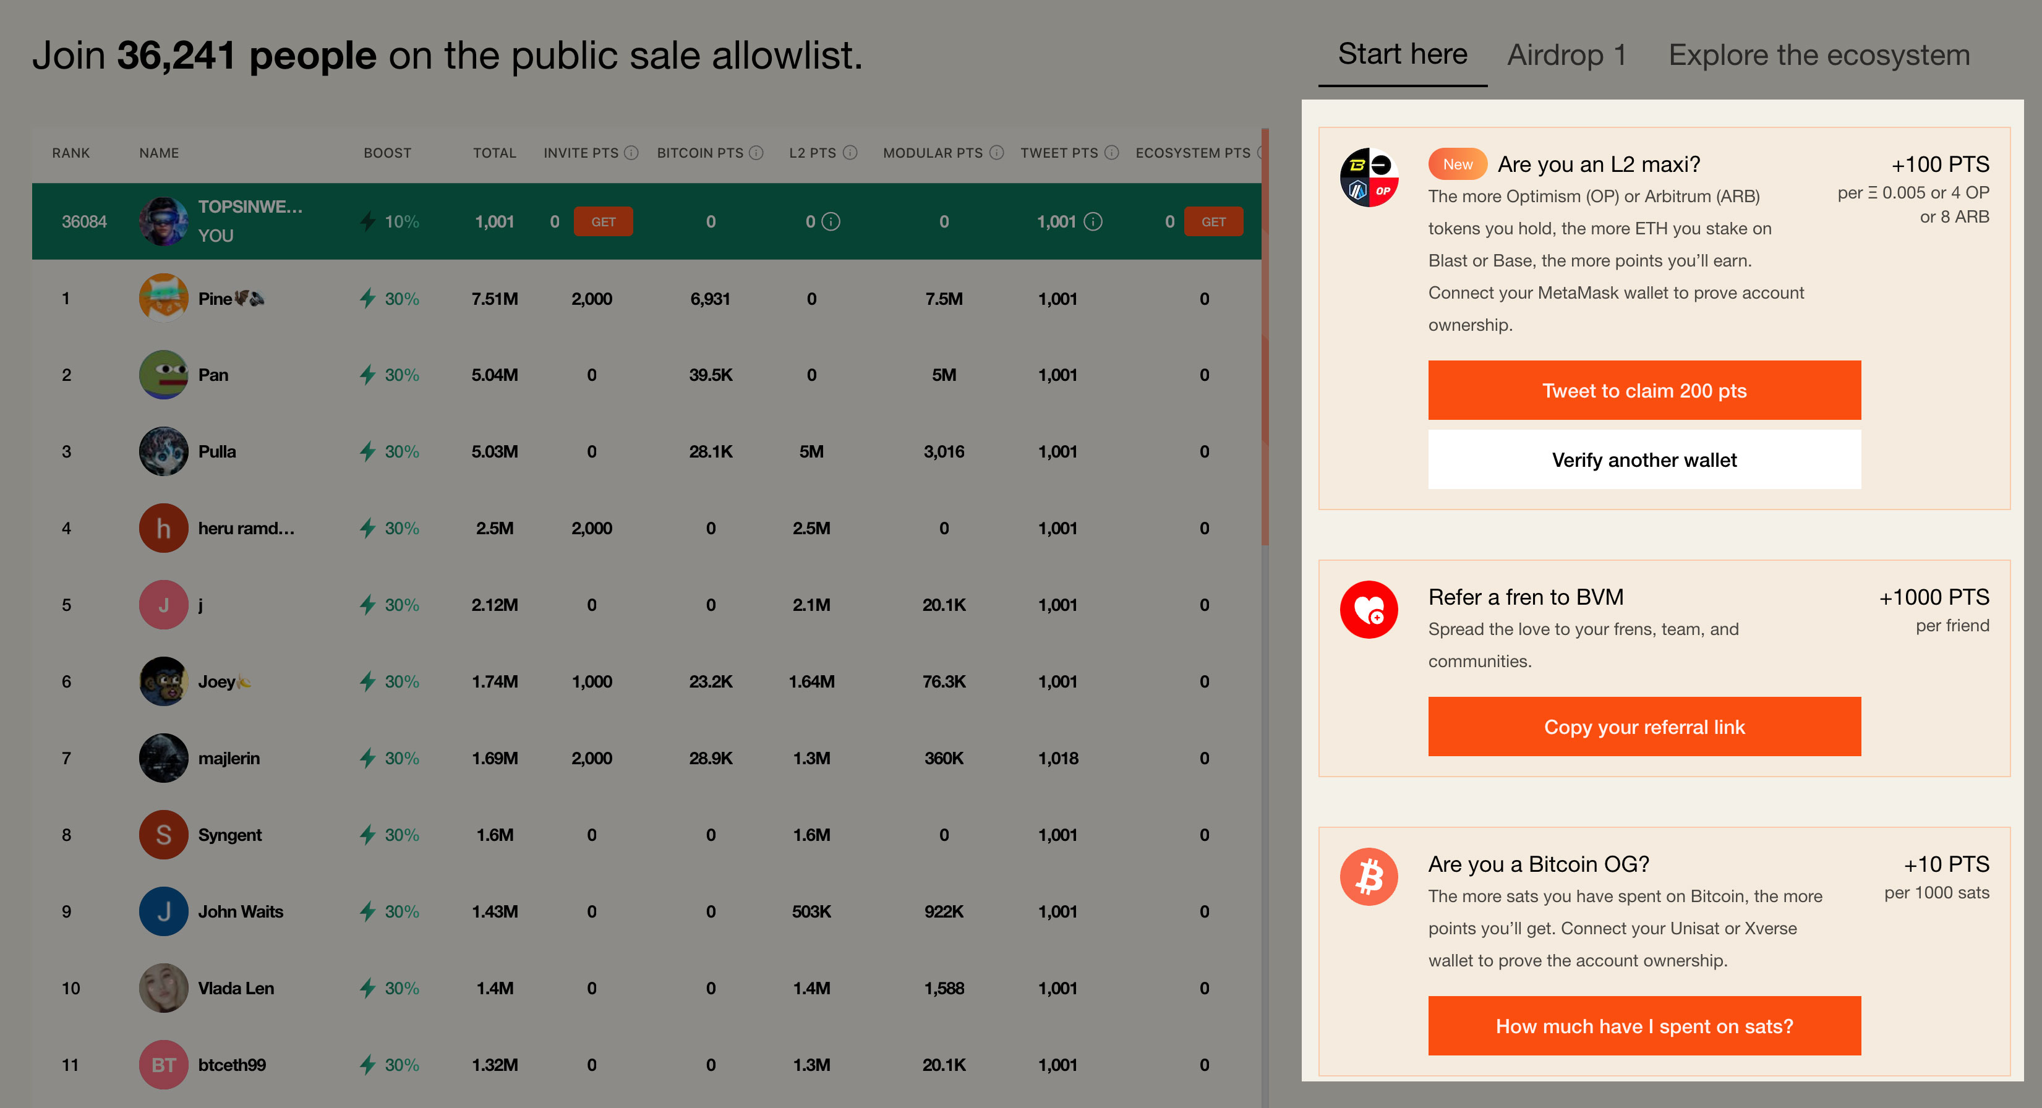Select the name 'Joey' in rank 6

pyautogui.click(x=216, y=681)
